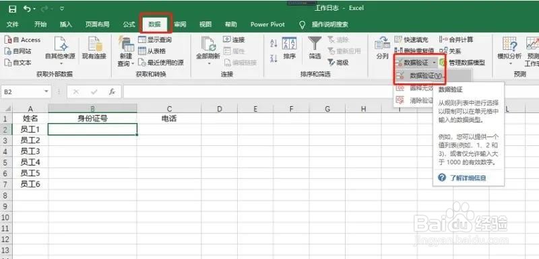Open the Name Box dropdown arrow
This screenshot has width=539, height=259.
coord(46,92)
